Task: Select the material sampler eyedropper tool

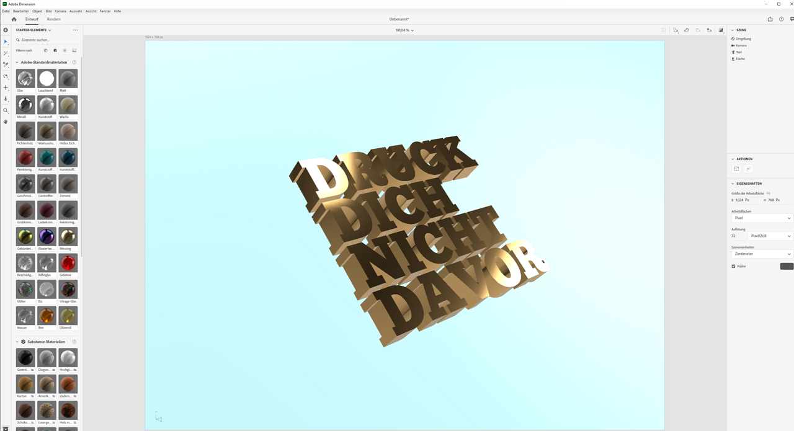Action: [6, 64]
